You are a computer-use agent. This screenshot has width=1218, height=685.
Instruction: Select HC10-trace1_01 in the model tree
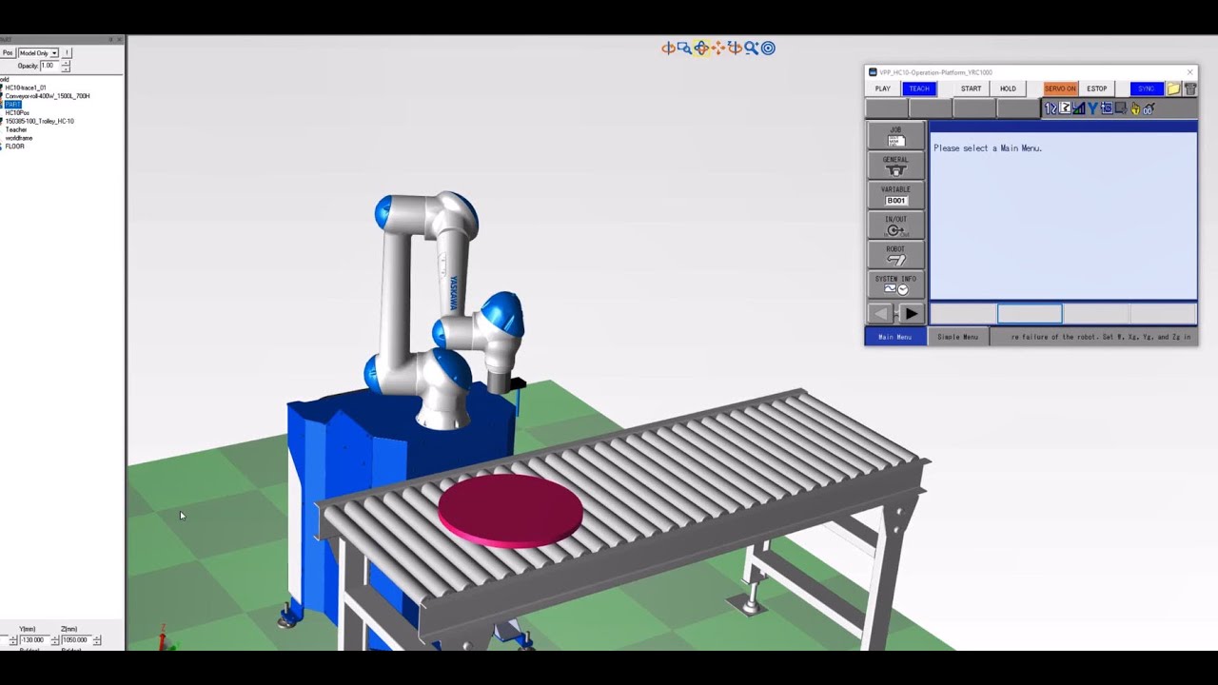[26, 88]
